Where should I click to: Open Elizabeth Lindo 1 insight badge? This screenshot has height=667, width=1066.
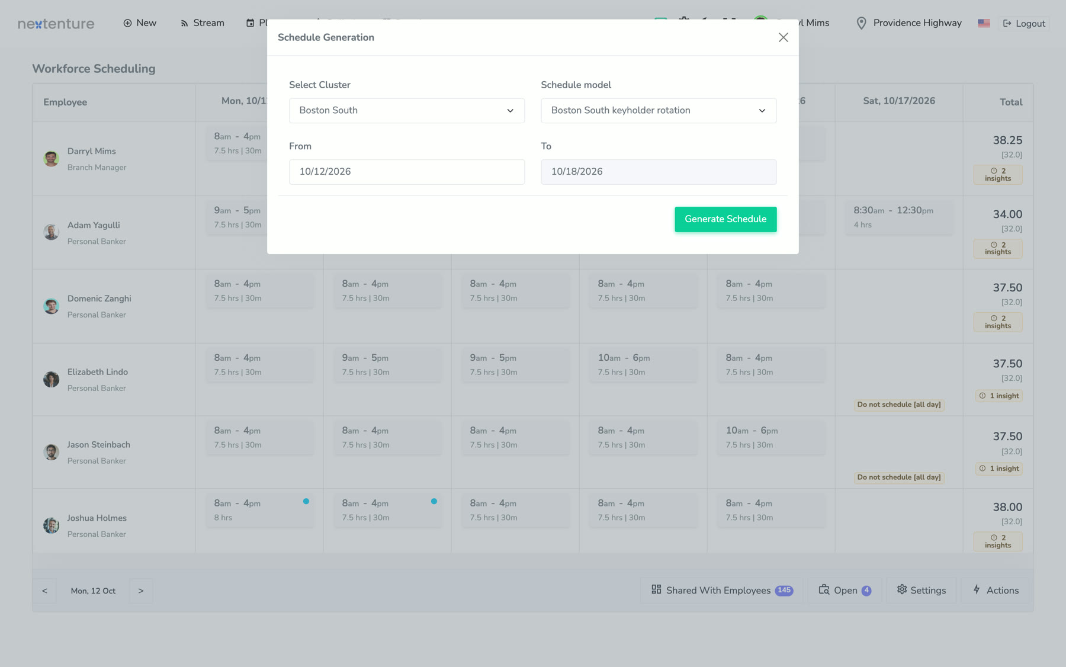coord(999,396)
